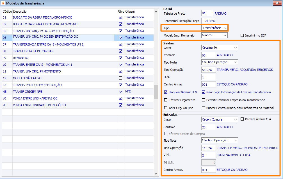Toggle Bloquear/Alterar U.N. checkbox
This screenshot has height=179, width=283.
point(166,92)
